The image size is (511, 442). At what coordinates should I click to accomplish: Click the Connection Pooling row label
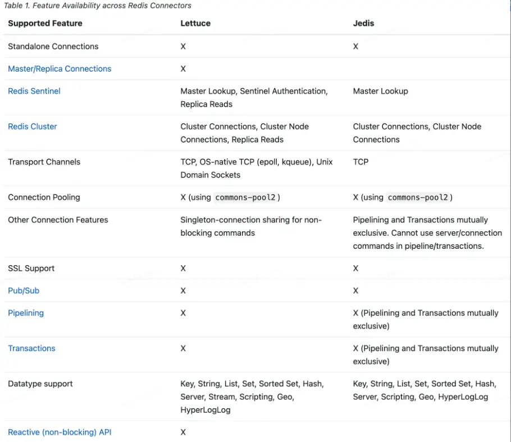point(44,197)
